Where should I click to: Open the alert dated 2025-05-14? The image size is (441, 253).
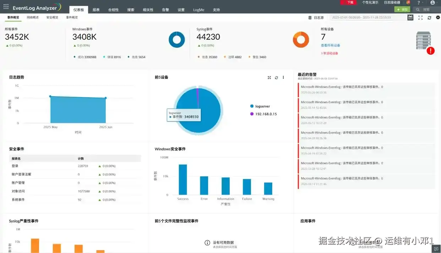coord(366,105)
